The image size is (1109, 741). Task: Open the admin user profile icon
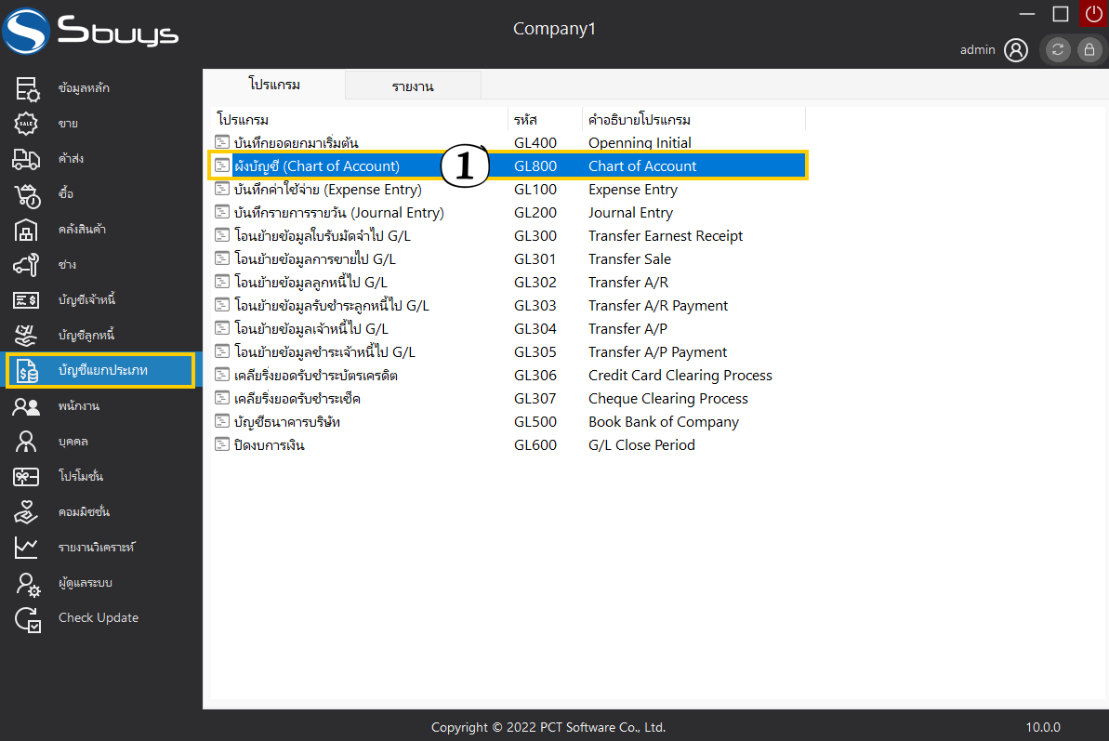click(x=1016, y=50)
